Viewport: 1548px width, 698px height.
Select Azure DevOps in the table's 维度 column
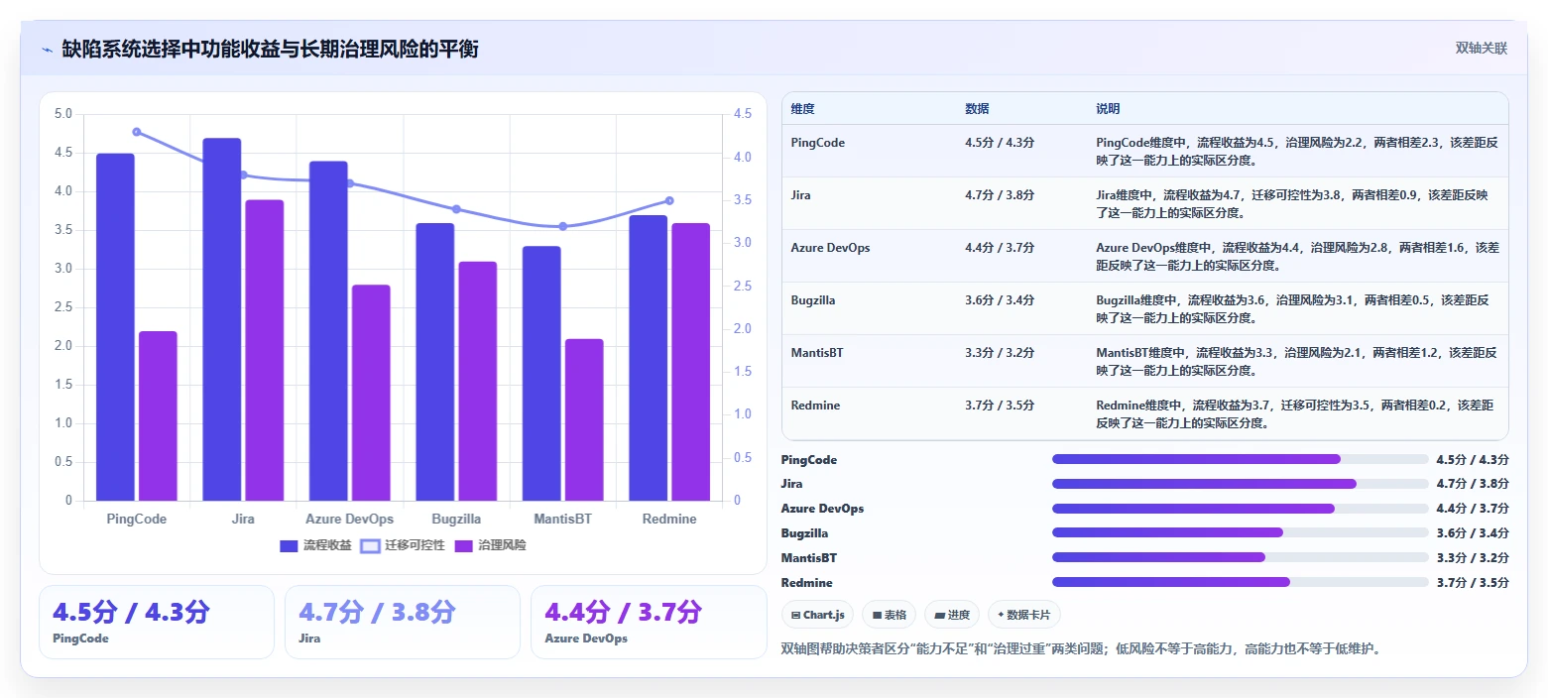click(x=831, y=248)
